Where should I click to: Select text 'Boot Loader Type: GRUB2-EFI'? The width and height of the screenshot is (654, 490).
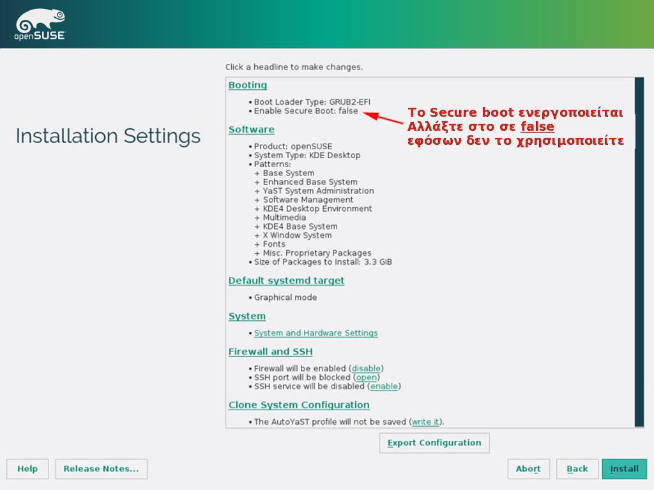[312, 102]
